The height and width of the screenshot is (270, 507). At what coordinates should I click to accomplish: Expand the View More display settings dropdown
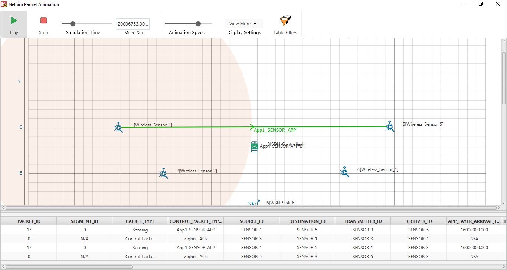coord(243,24)
